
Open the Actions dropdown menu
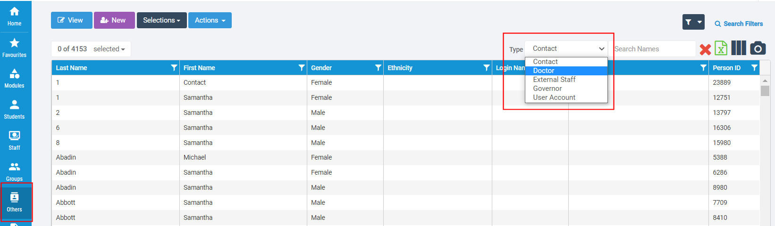click(210, 20)
